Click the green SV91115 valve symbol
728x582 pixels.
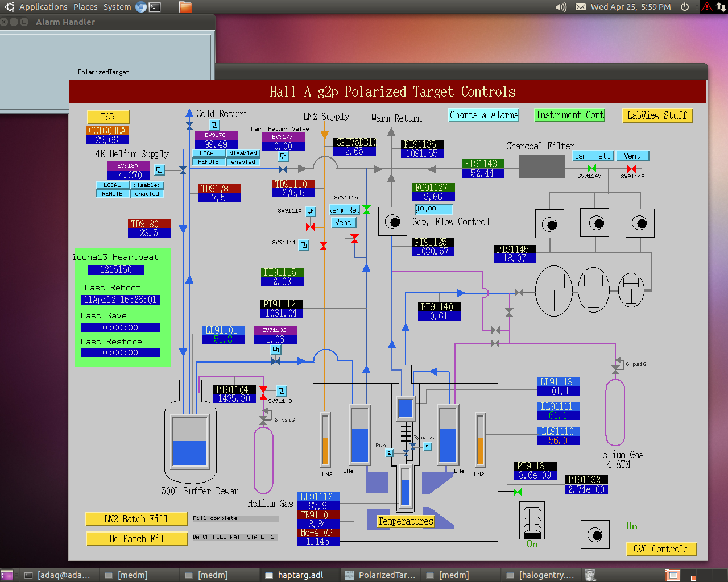click(366, 210)
